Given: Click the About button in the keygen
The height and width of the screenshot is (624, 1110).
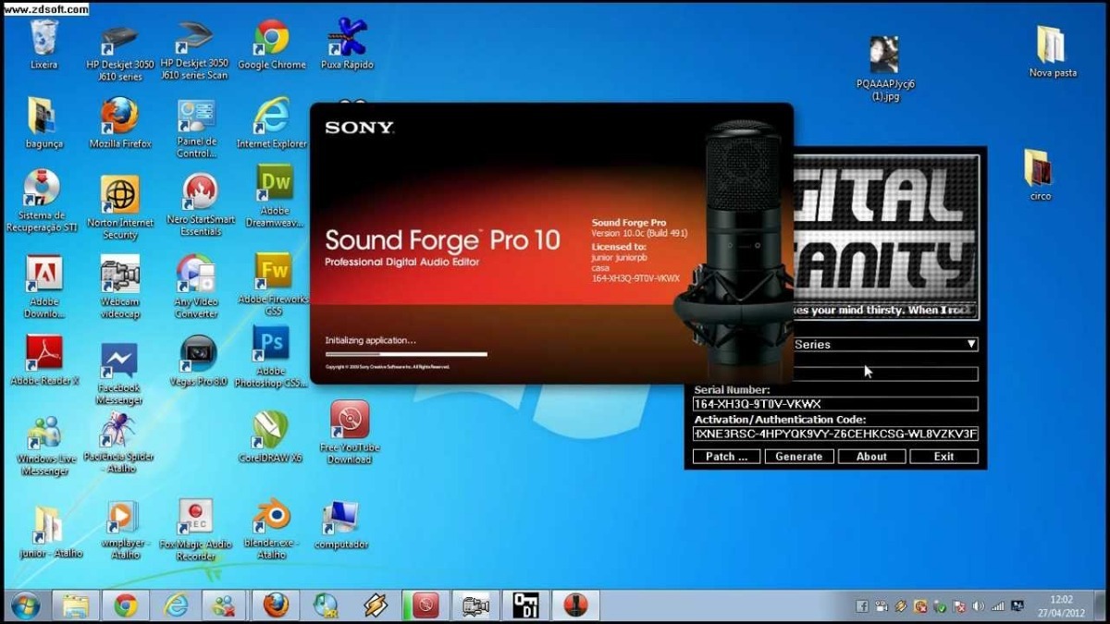Looking at the screenshot, I should 871,457.
